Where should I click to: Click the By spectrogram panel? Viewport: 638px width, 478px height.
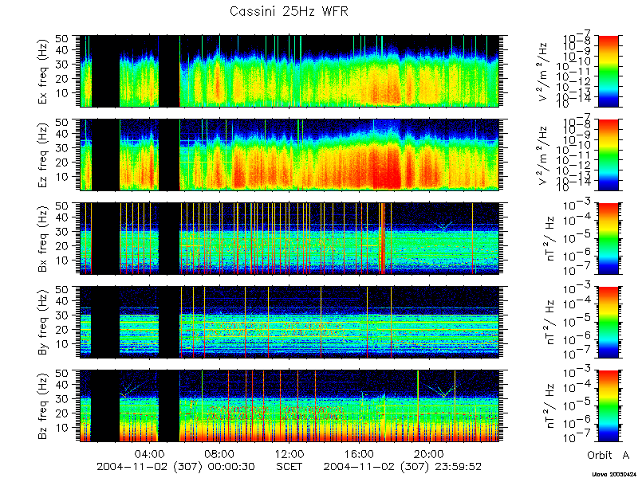coord(289,323)
